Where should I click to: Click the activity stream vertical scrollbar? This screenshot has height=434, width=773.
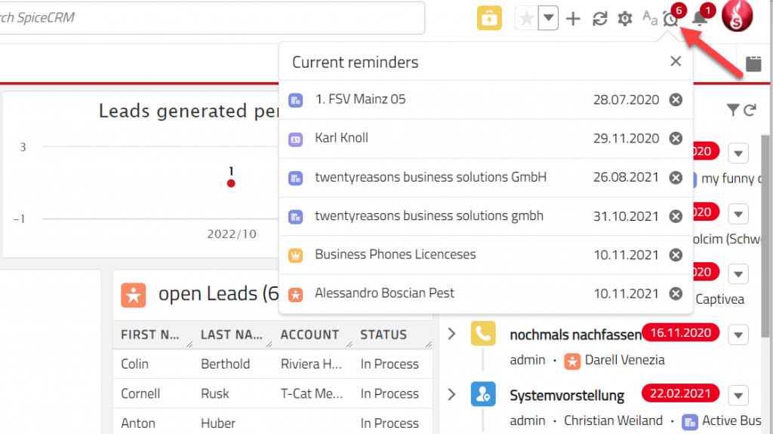click(x=765, y=236)
